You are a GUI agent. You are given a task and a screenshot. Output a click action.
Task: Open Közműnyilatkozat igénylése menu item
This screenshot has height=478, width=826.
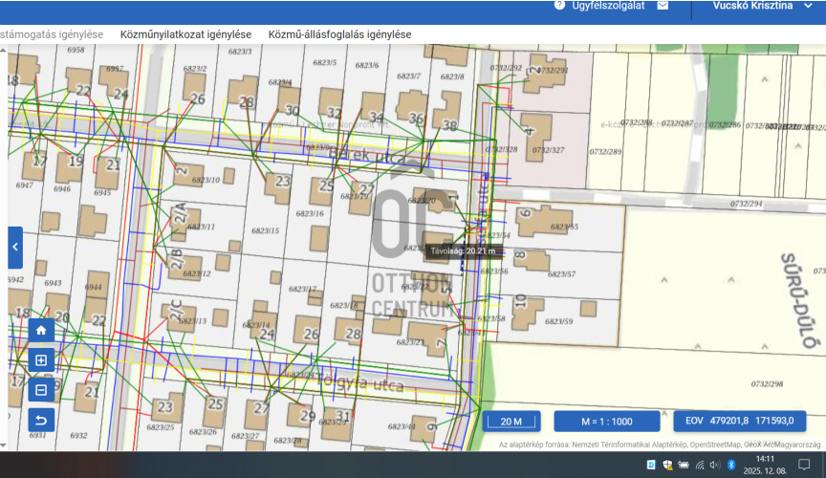point(185,34)
